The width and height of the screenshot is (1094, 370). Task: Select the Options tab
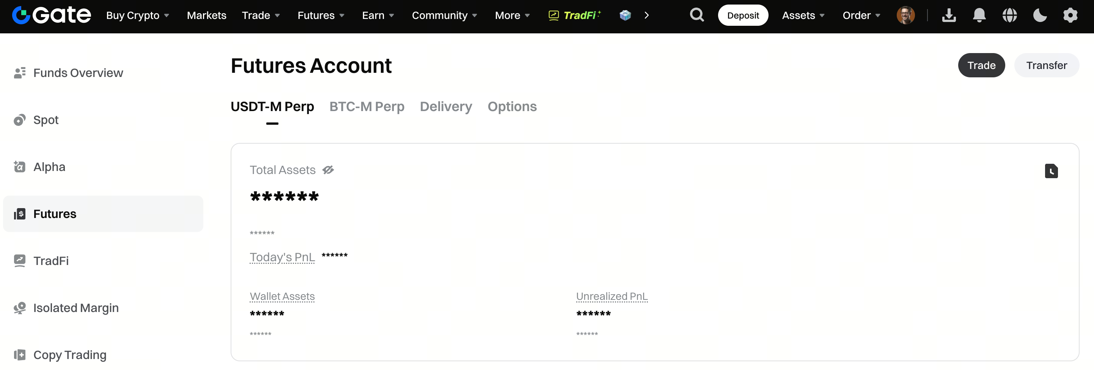[x=512, y=107]
